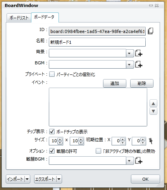Select the ボードデータ tab

[x=45, y=17]
